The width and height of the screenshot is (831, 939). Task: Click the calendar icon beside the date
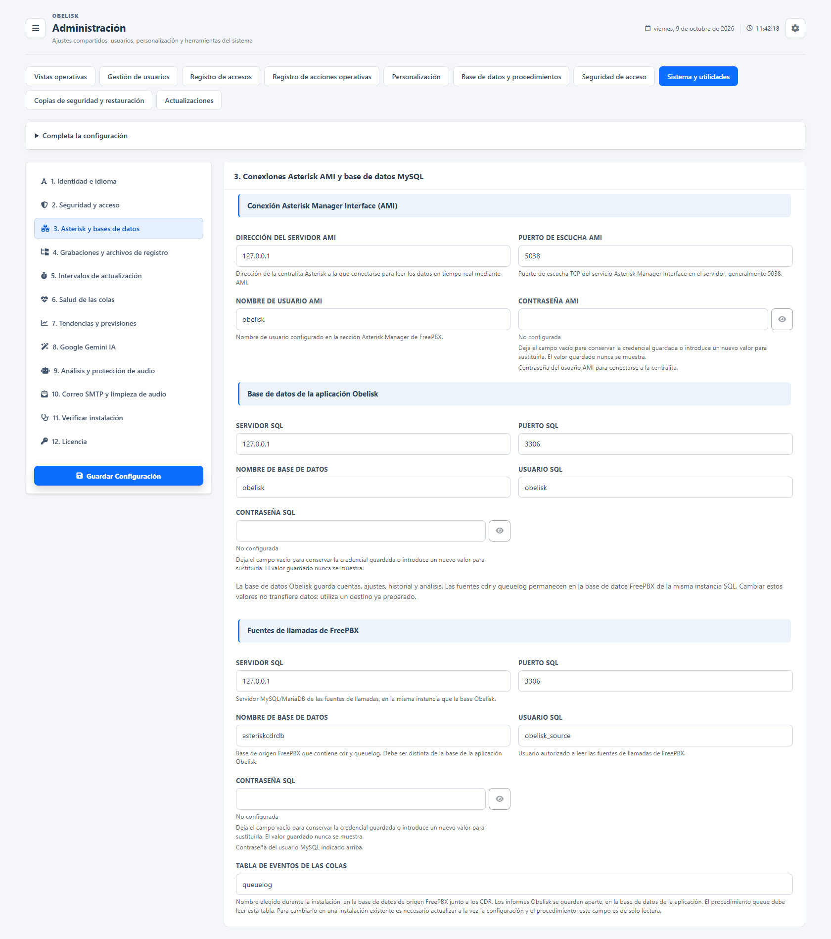click(647, 28)
